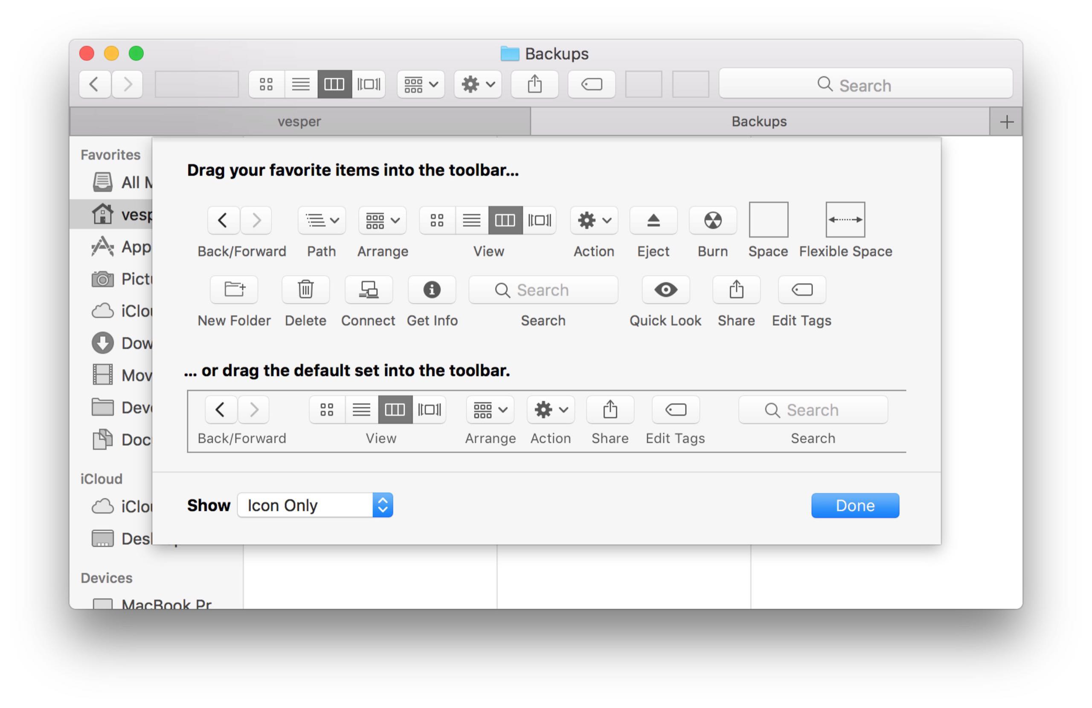Click the Get Info icon
Screen dimensions: 1092x708
pyautogui.click(x=431, y=290)
